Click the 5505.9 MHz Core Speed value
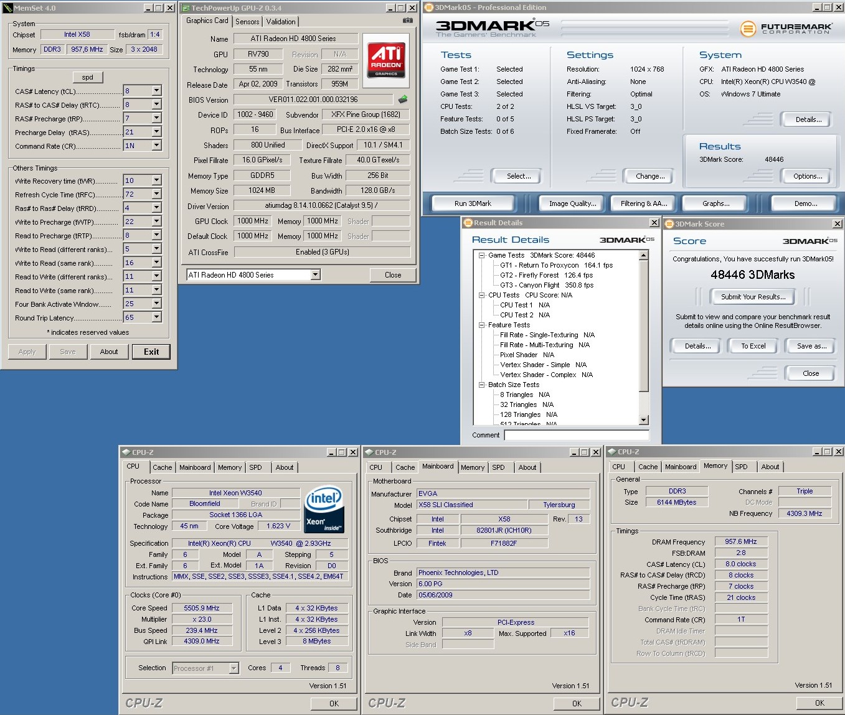Screen dimensions: 845x715 [202, 608]
